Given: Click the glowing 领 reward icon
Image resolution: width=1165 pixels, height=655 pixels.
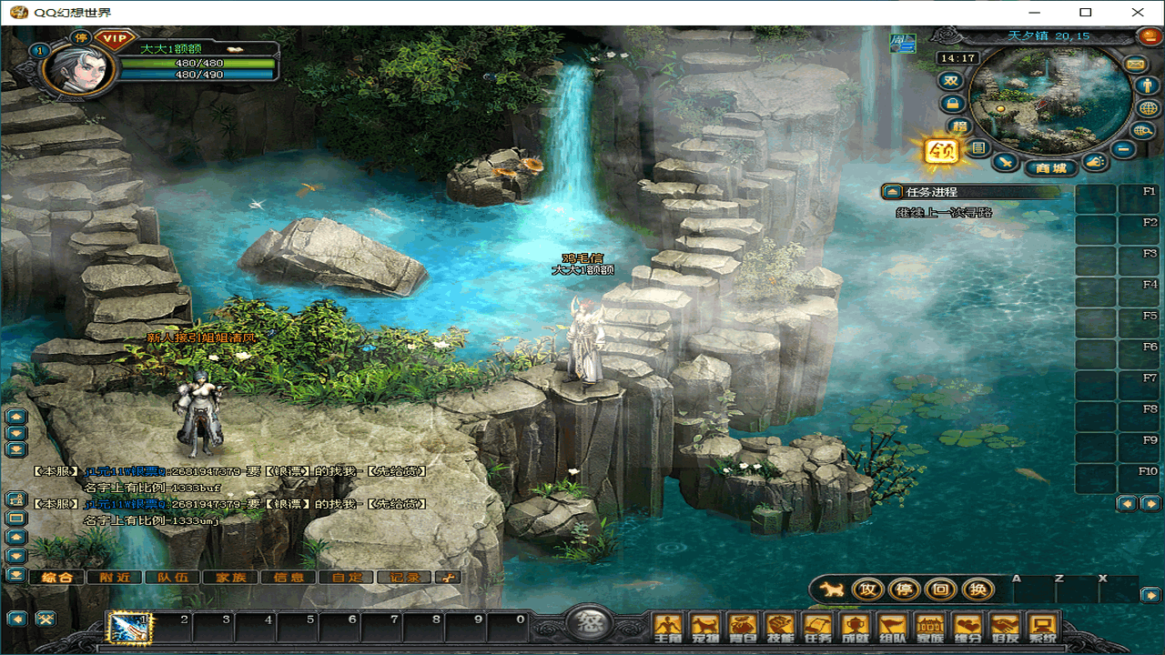Looking at the screenshot, I should click(942, 152).
